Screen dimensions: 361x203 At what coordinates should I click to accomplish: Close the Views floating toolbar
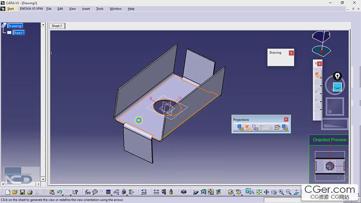[x=320, y=64]
